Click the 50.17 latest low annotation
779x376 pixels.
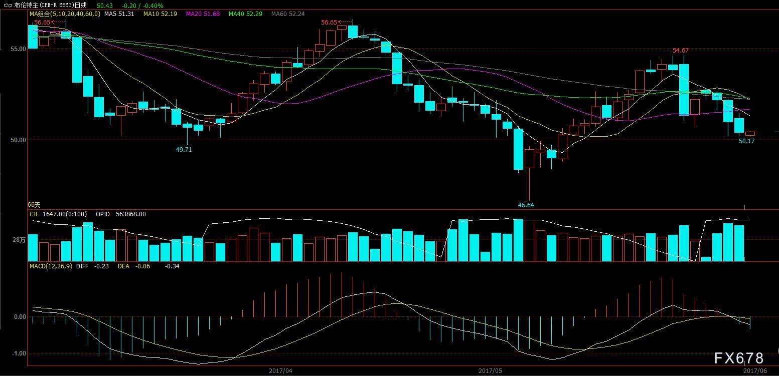pos(746,141)
